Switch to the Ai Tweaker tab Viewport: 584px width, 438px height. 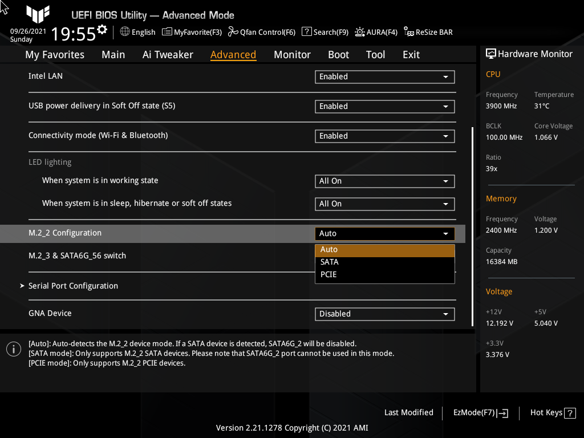168,54
